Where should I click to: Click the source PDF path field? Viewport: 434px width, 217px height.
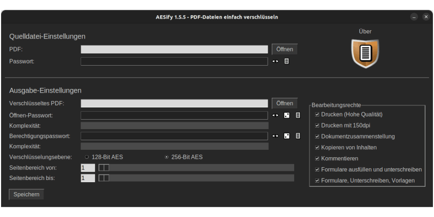174,49
